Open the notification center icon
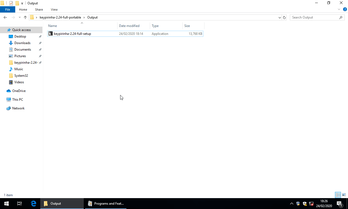Viewport: 348px width, 209px height. (x=339, y=204)
